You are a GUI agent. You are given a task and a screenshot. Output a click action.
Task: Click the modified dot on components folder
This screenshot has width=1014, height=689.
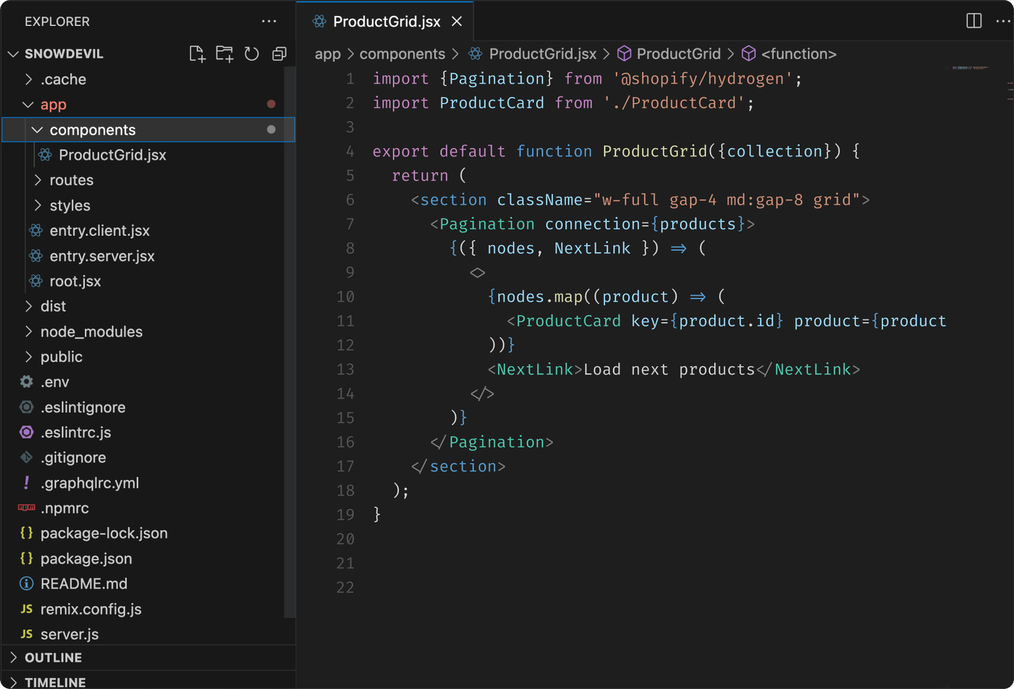[271, 129]
